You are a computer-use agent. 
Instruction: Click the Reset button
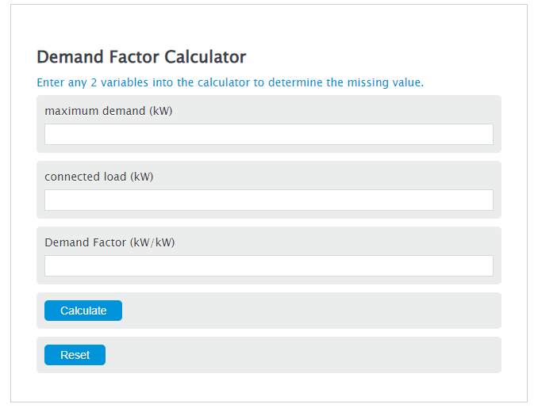pyautogui.click(x=75, y=355)
